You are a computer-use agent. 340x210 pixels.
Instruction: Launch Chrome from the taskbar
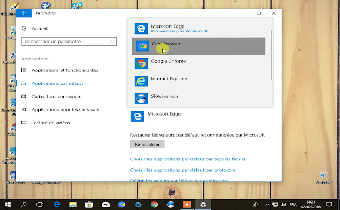[x=155, y=205]
